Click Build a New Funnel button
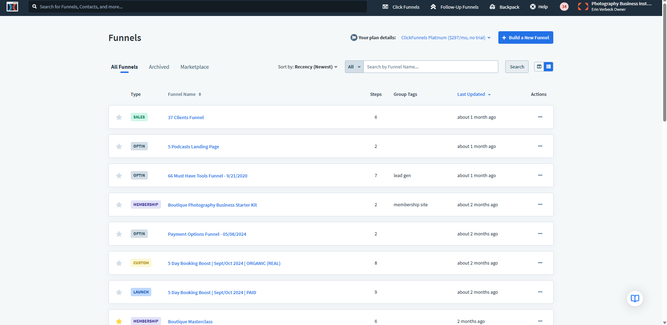Image resolution: width=667 pixels, height=325 pixels. (x=525, y=37)
